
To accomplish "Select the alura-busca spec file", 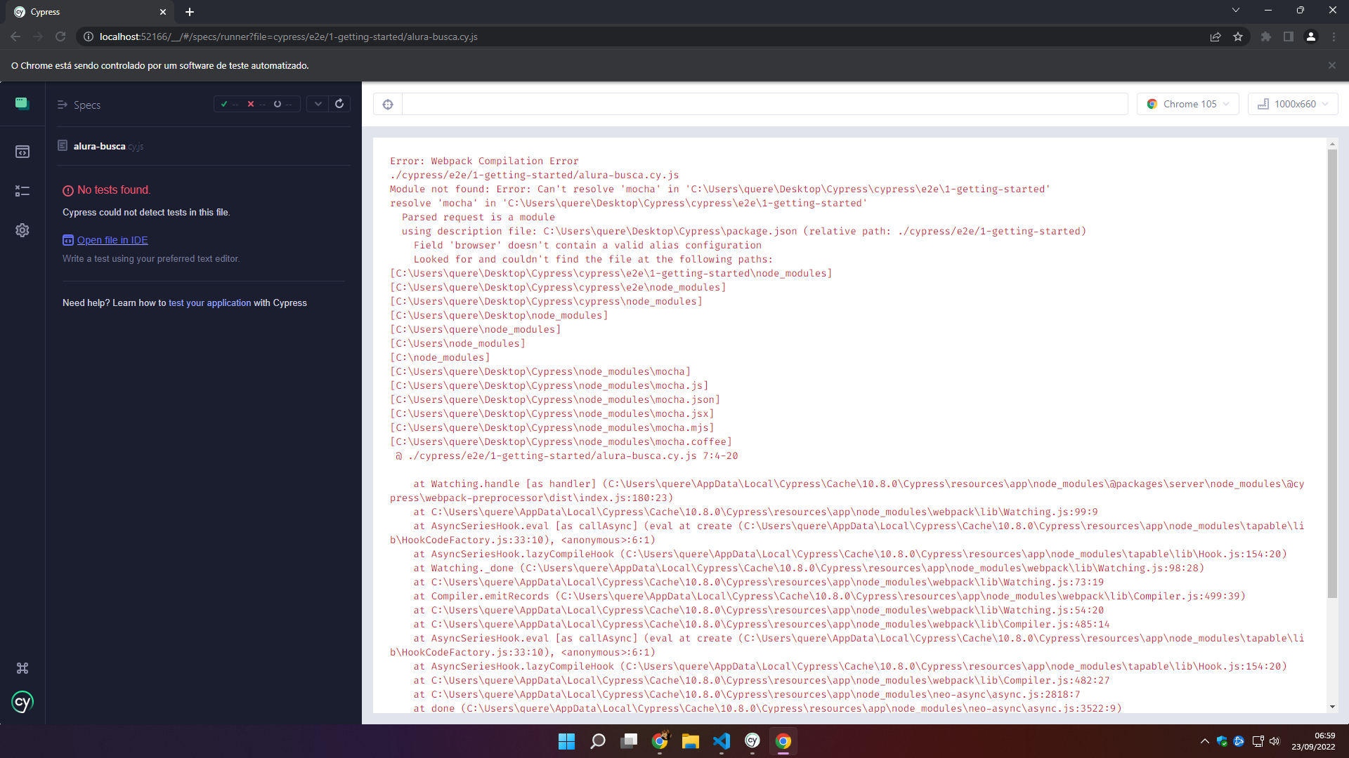I will [108, 146].
